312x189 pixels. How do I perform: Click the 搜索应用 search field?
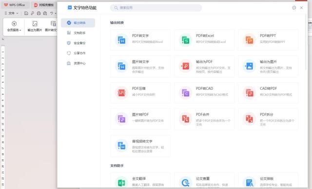156,8
